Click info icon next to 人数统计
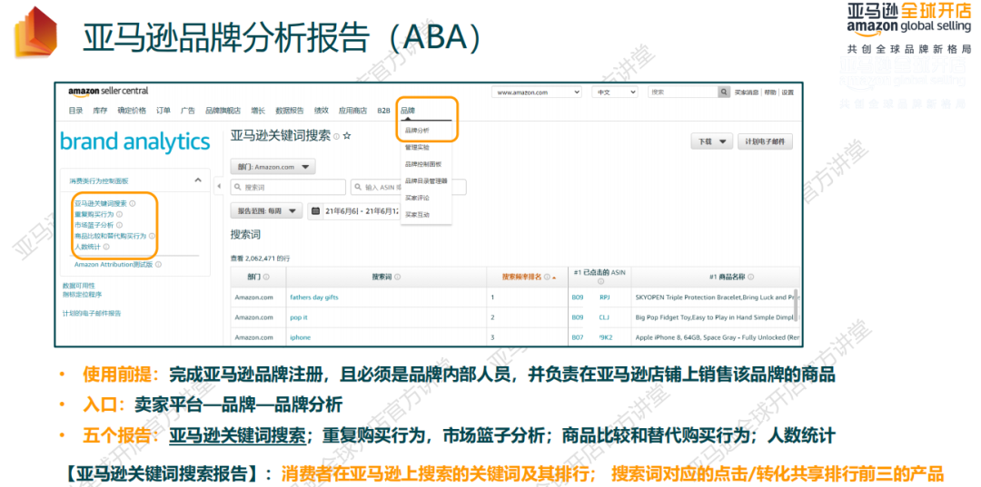Image resolution: width=981 pixels, height=487 pixels. (106, 247)
